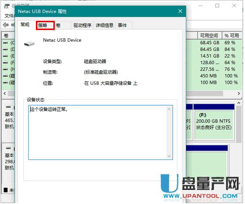Viewport: 245px width, 204px height.
Task: Click the % 可用 column header
Action: click(x=232, y=35)
